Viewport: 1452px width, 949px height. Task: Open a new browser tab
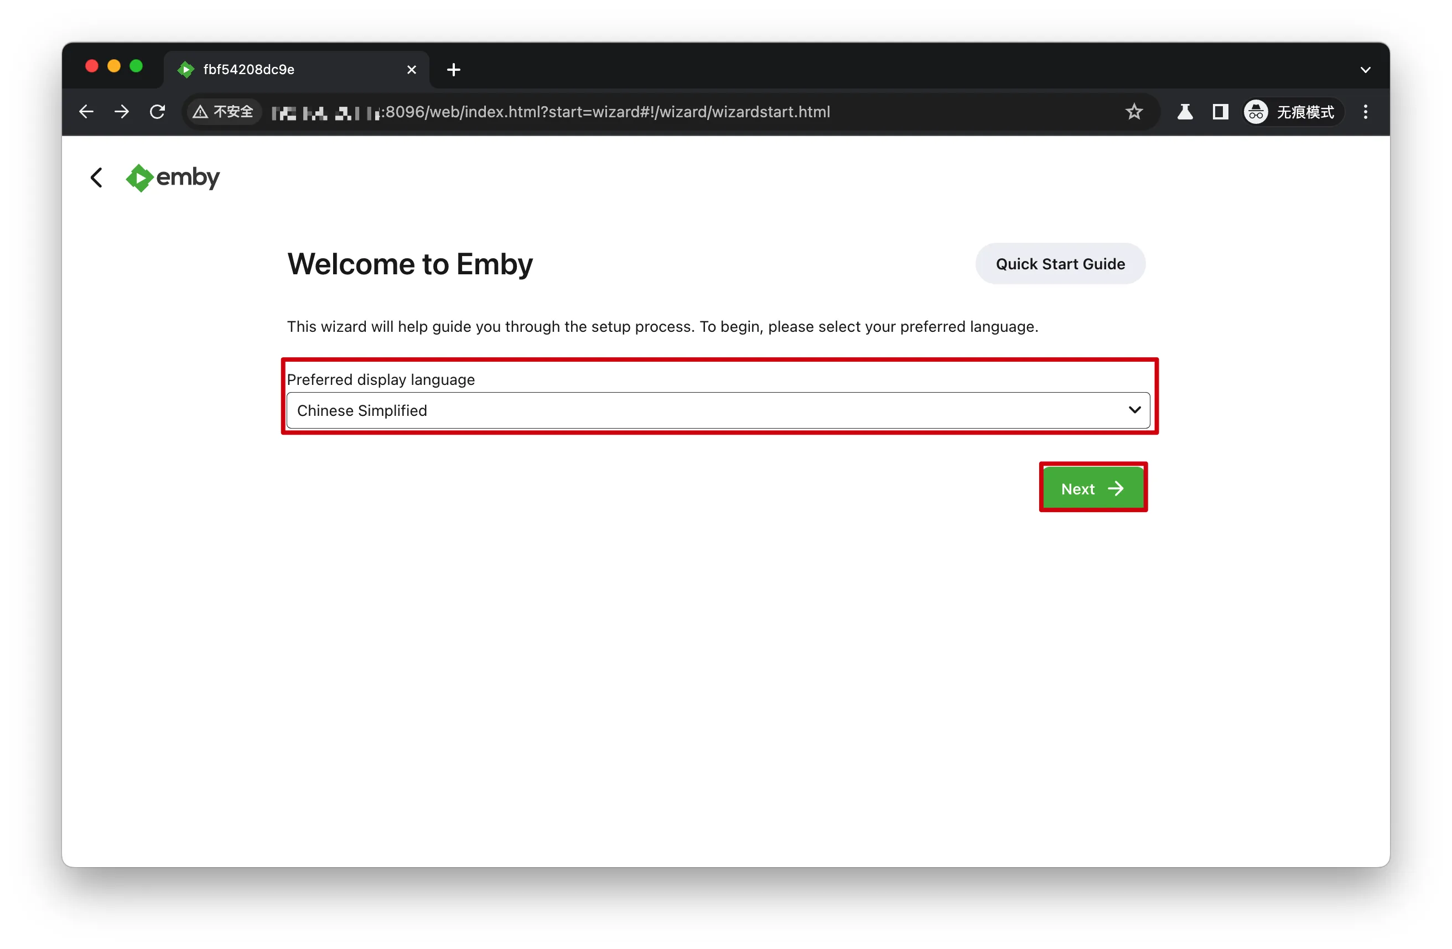453,70
